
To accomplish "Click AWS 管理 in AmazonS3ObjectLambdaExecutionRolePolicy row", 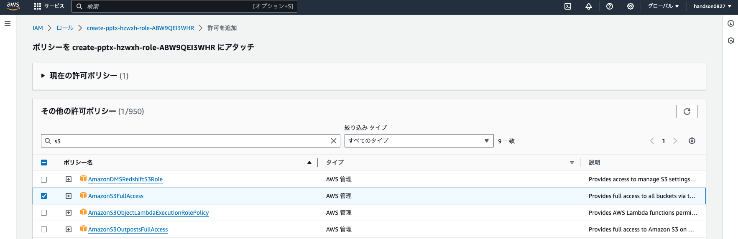I will click(x=339, y=213).
